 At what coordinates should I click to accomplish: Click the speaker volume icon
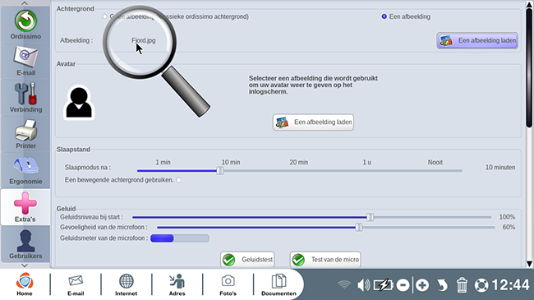point(363,285)
